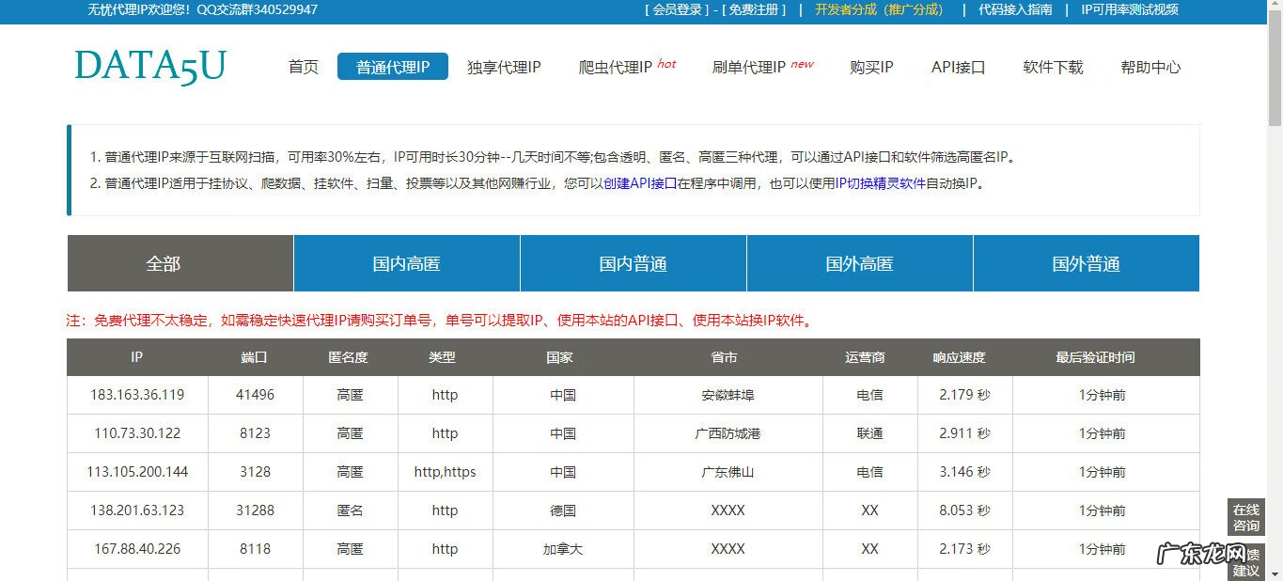The image size is (1283, 581).
Task: Click the scrollbar down arrow
Action: point(1276,573)
